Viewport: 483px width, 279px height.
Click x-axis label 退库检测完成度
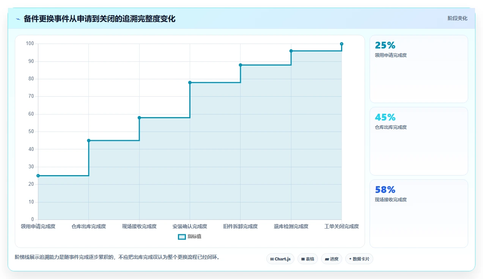click(x=291, y=226)
